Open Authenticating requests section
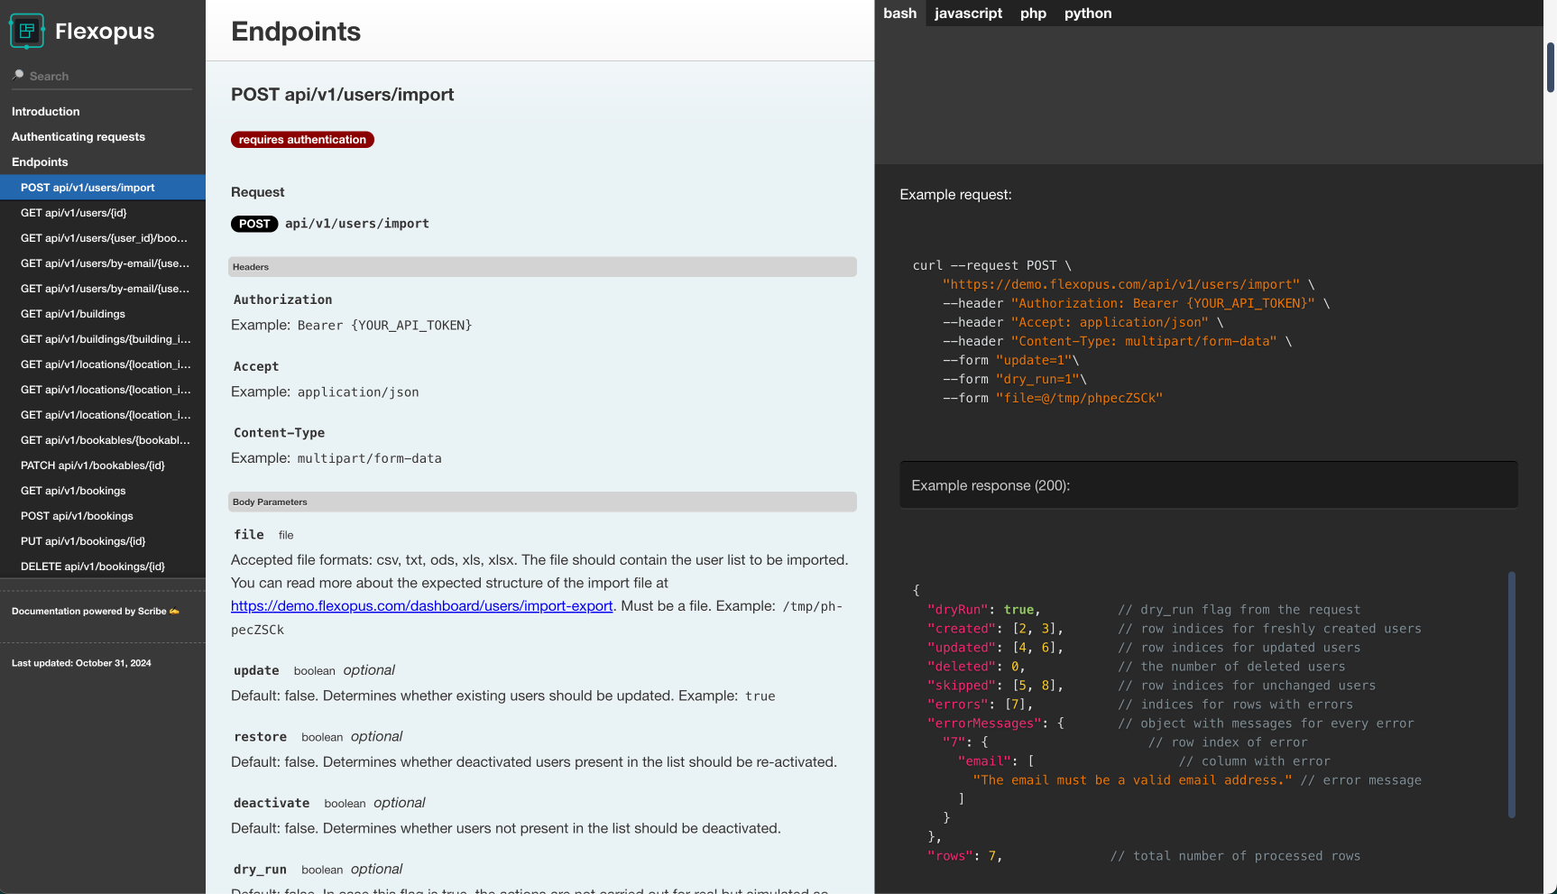Screen dimensions: 1557x894 coord(78,137)
